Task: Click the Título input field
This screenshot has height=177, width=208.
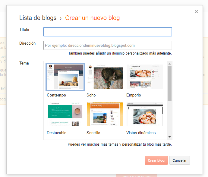Action: tap(108, 32)
